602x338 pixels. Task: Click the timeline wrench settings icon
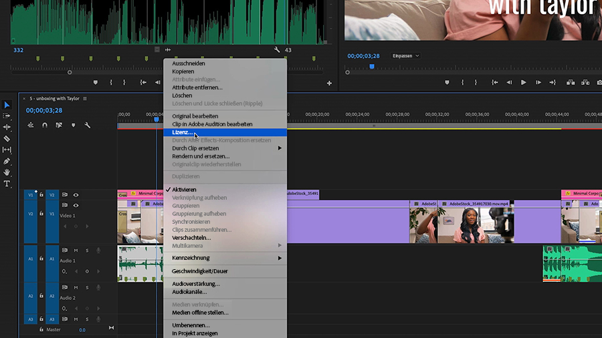(87, 125)
